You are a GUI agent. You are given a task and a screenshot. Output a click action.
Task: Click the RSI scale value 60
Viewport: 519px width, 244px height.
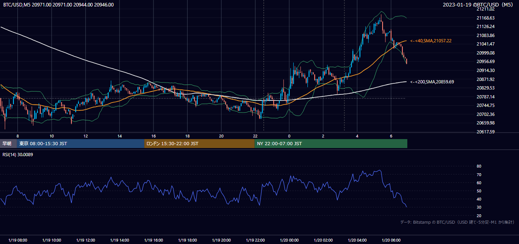pyautogui.click(x=479, y=183)
